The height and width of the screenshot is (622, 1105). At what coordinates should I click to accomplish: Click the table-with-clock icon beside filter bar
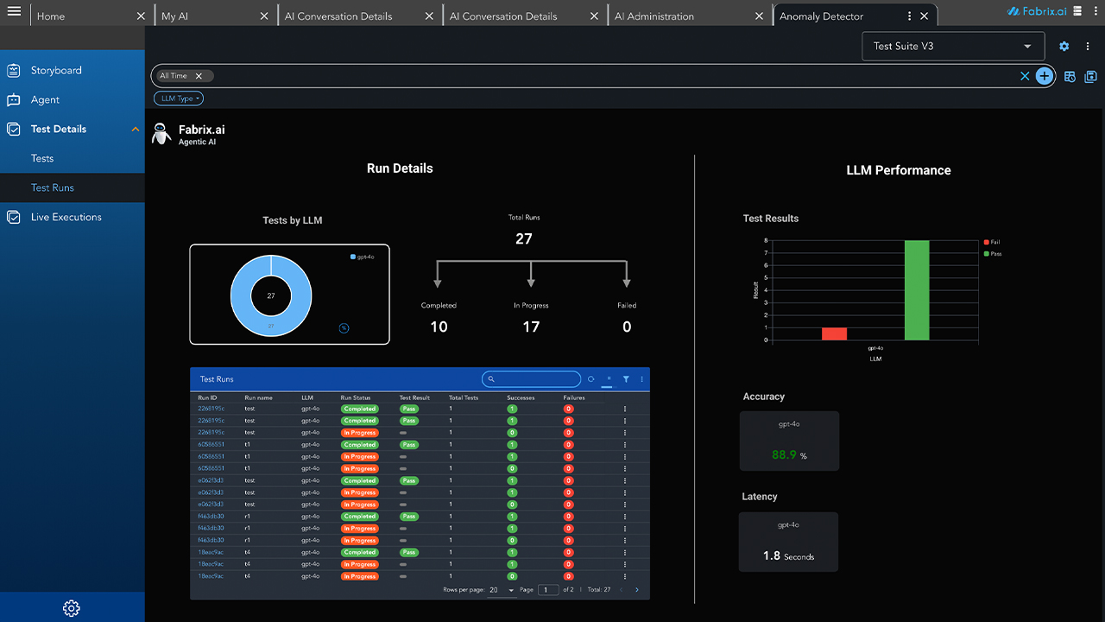click(x=1070, y=77)
